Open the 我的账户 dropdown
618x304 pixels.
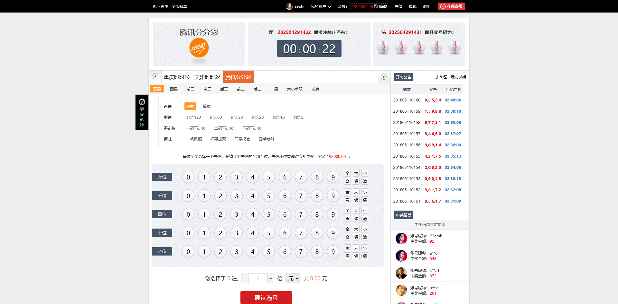[321, 6]
